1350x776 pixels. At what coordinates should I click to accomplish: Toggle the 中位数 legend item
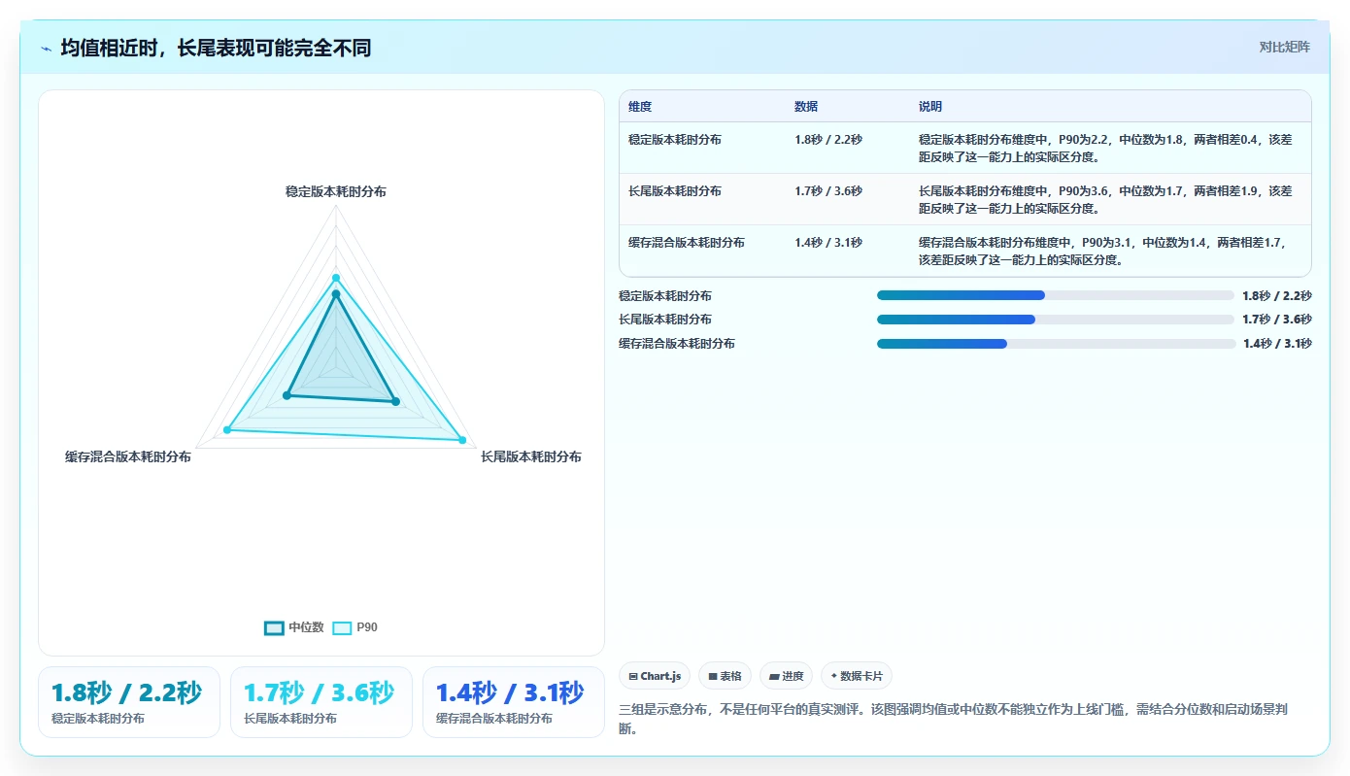294,627
